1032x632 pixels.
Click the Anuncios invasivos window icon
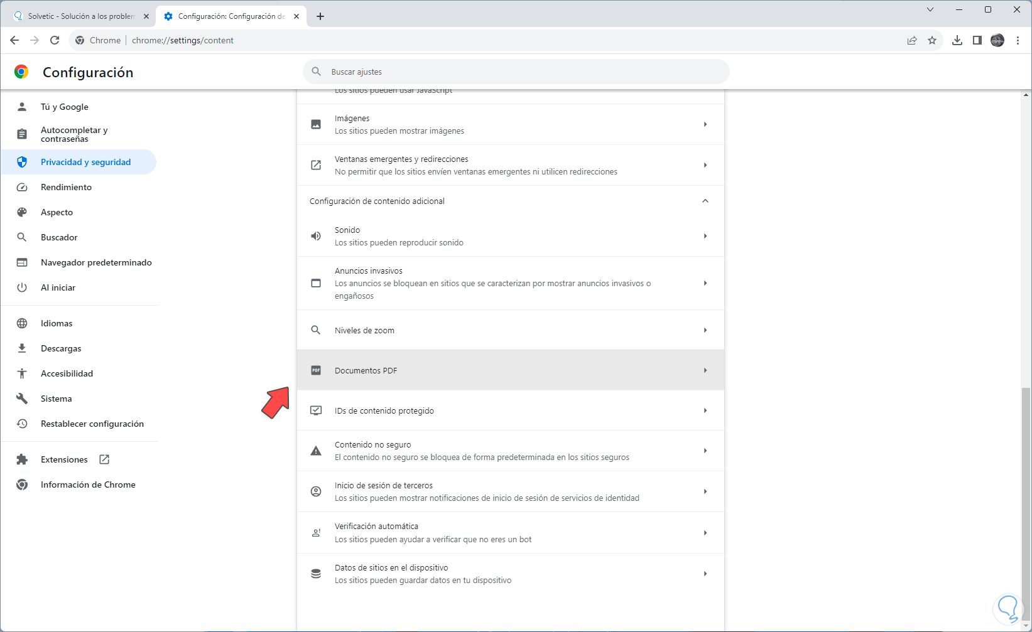point(316,283)
